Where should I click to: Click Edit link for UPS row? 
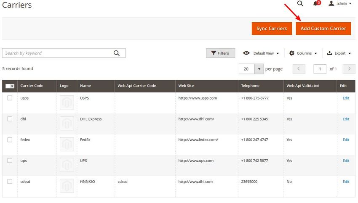346,161
